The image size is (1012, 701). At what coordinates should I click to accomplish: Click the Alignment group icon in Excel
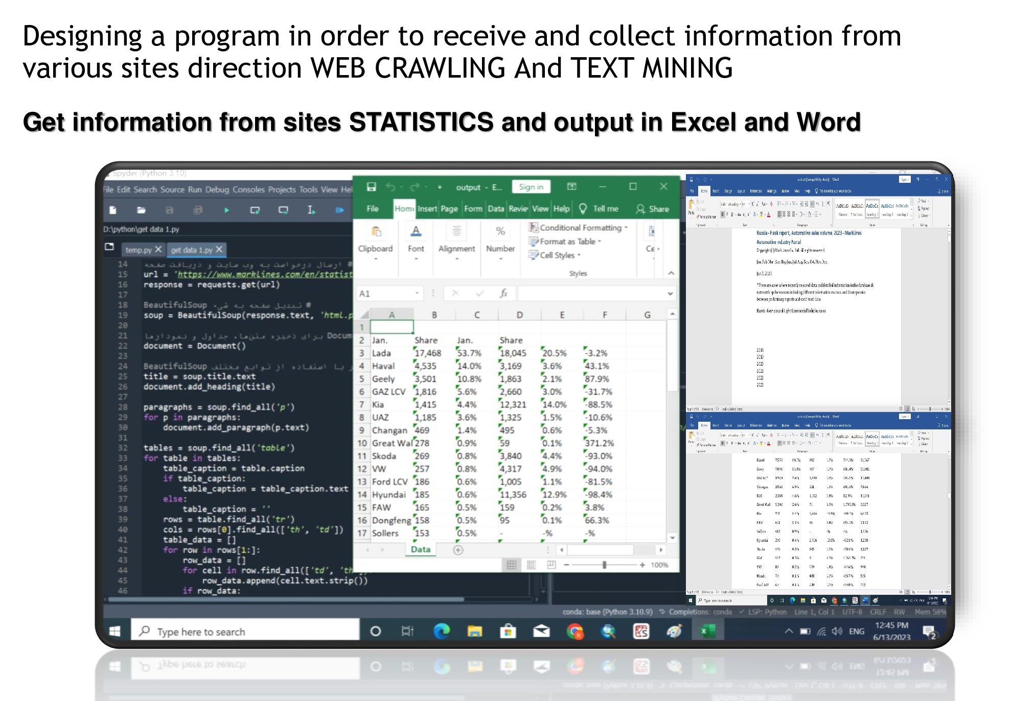pos(456,232)
